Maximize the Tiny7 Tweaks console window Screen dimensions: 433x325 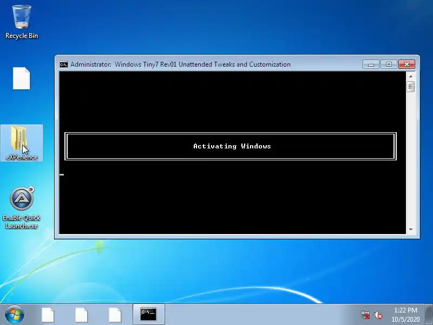pos(389,64)
